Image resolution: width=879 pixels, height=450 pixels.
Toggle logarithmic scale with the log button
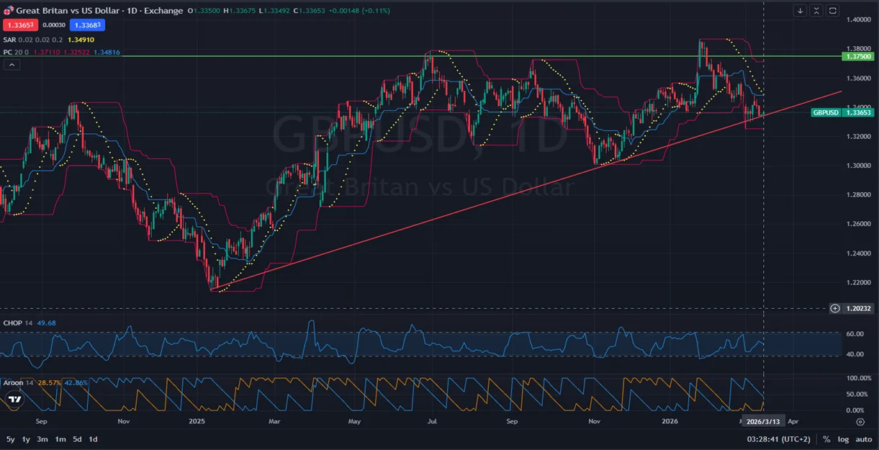pyautogui.click(x=842, y=438)
